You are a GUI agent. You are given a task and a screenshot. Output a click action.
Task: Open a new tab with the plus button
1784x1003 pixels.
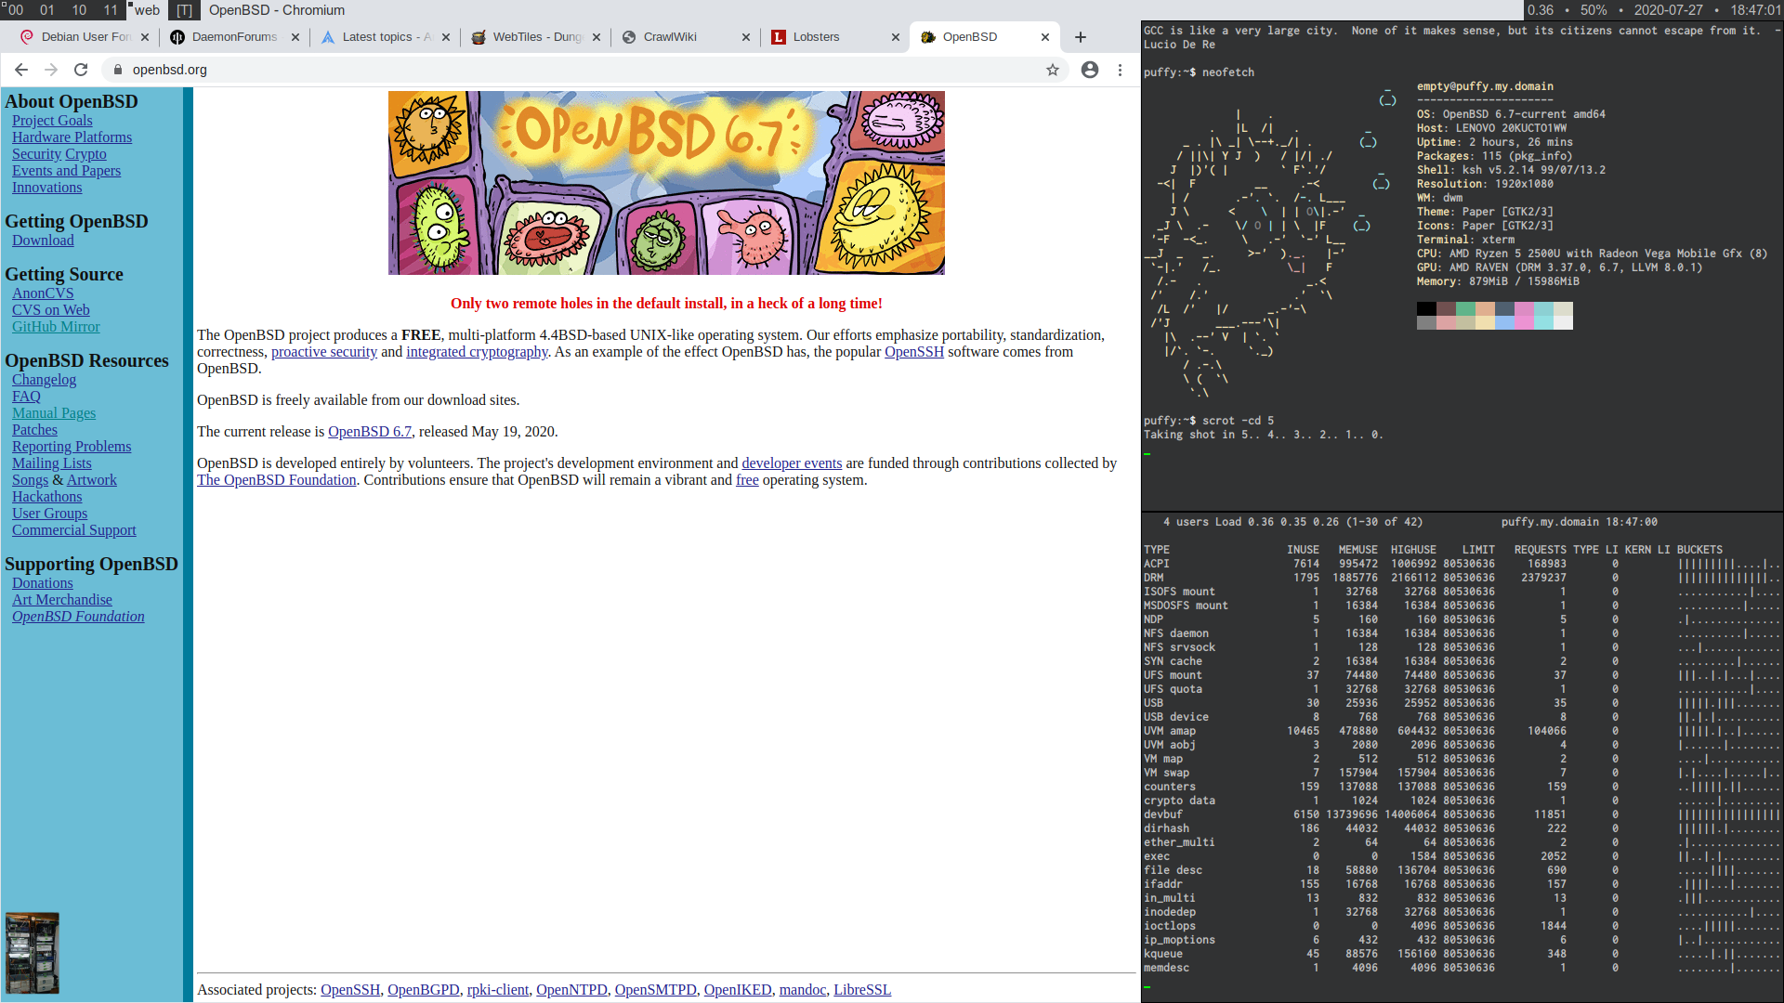point(1081,37)
